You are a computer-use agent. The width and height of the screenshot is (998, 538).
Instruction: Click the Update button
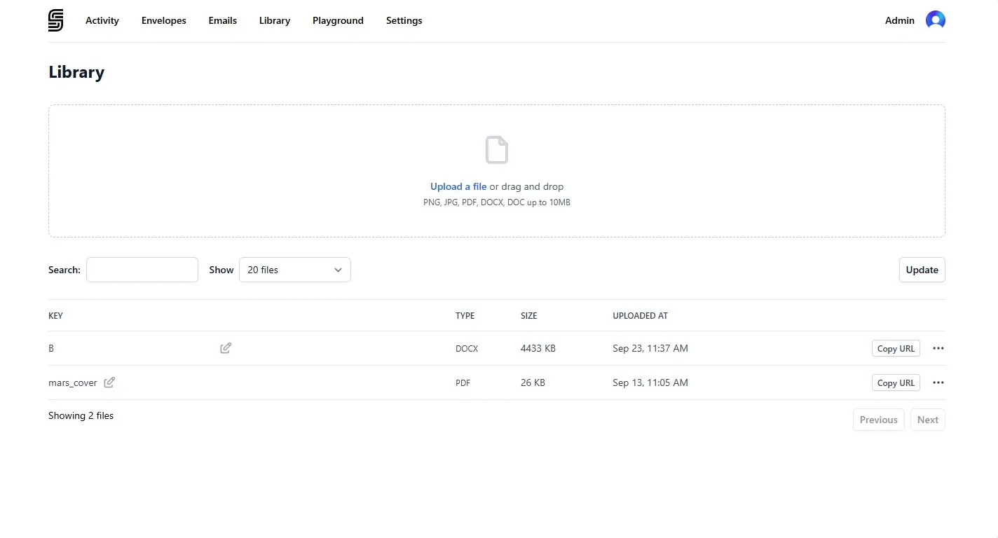click(x=922, y=270)
